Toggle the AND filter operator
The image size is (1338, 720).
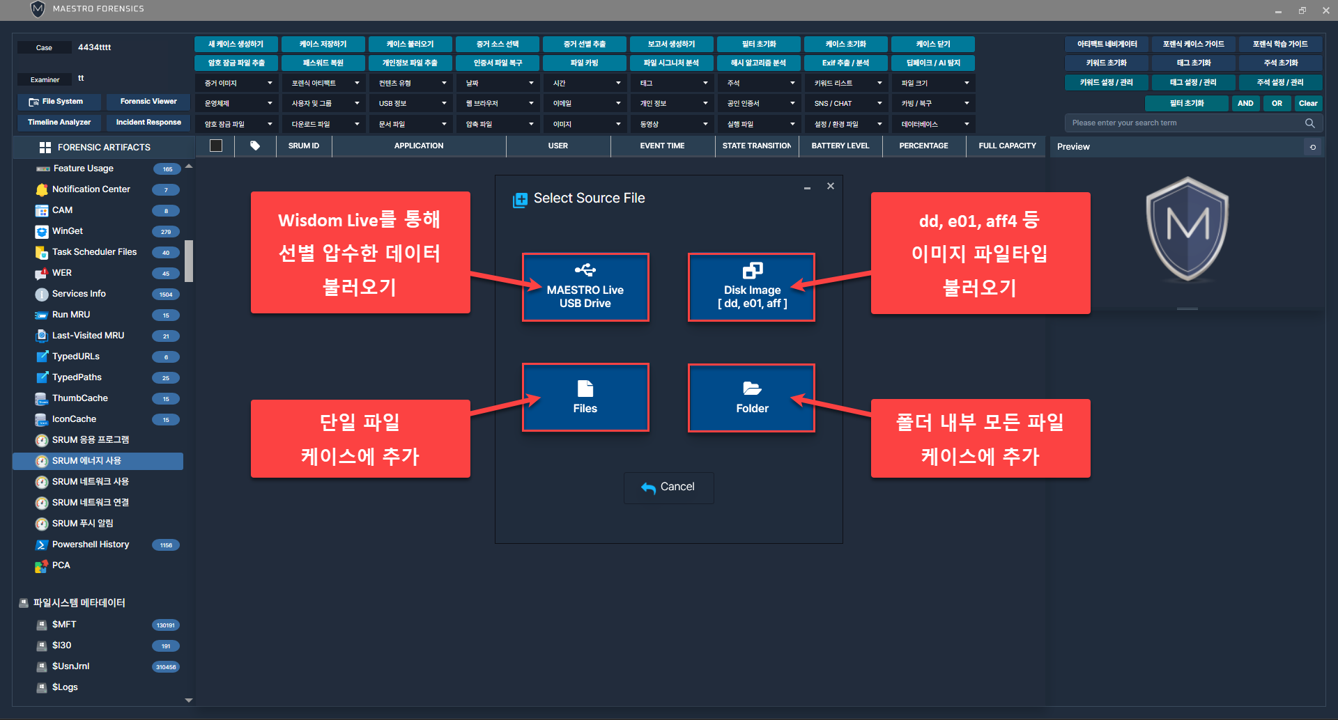coord(1245,104)
